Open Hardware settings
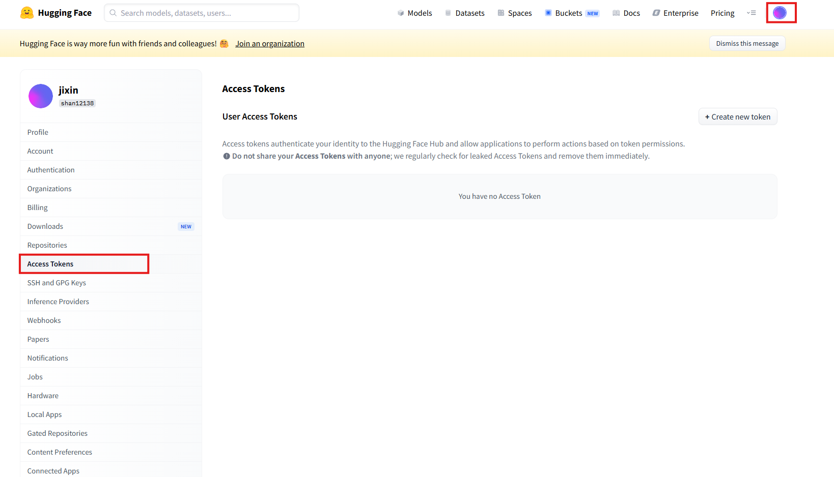This screenshot has width=834, height=477. point(111,396)
